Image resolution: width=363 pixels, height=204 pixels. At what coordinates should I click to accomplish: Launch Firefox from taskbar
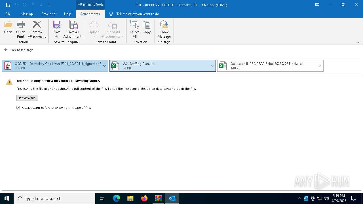[x=144, y=198]
